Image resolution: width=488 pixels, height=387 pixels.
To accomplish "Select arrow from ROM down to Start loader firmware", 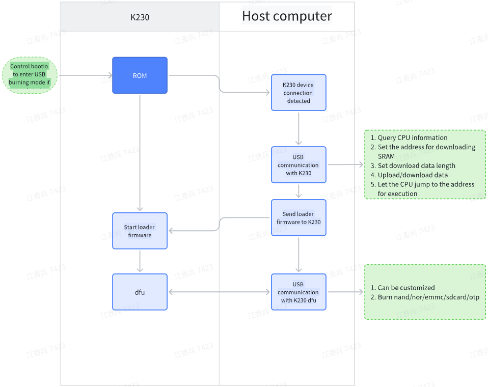I will (x=140, y=153).
